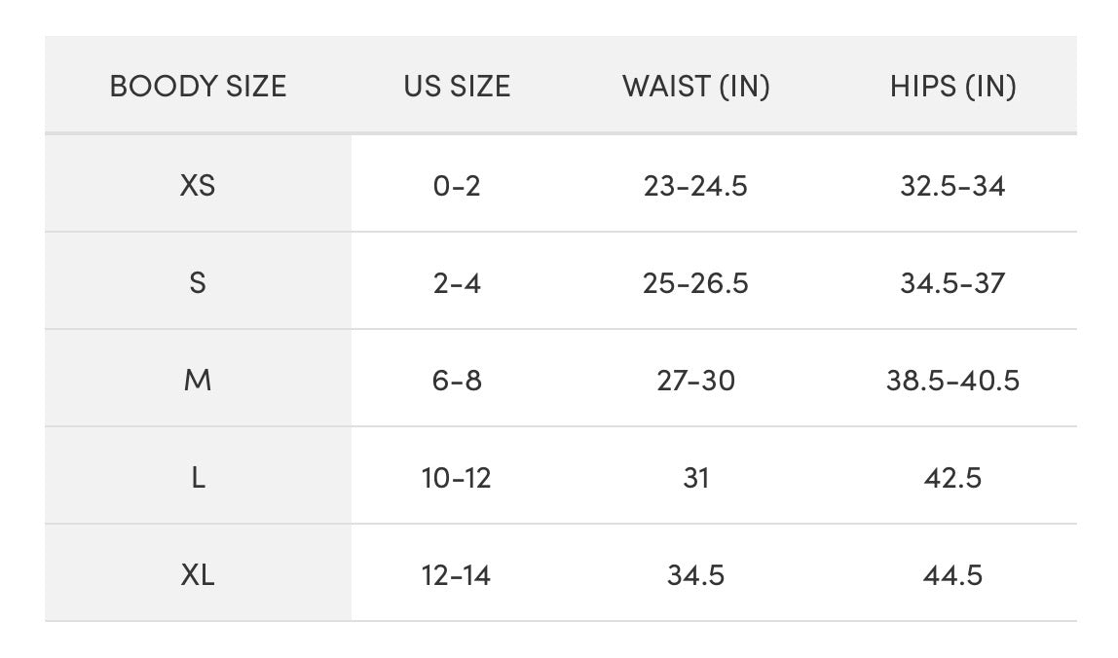Image resolution: width=1118 pixels, height=658 pixels.
Task: Click the WAIST (IN) column header
Action: pos(696,87)
